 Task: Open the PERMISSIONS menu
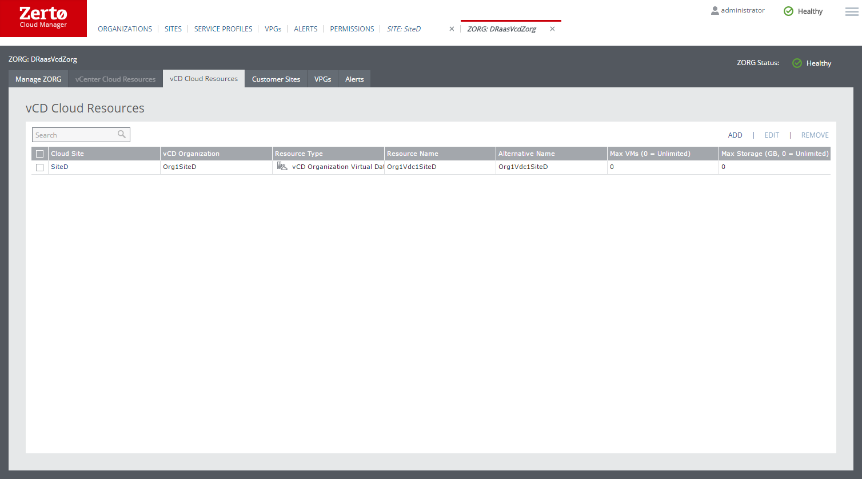tap(352, 29)
